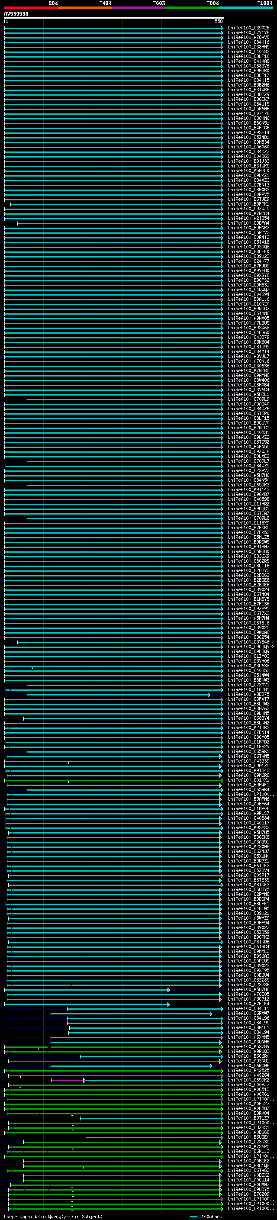This screenshot has height=1220, width=277.
Task: Select label UniRef100_C7ENI3
Action: pyautogui.click(x=248, y=185)
